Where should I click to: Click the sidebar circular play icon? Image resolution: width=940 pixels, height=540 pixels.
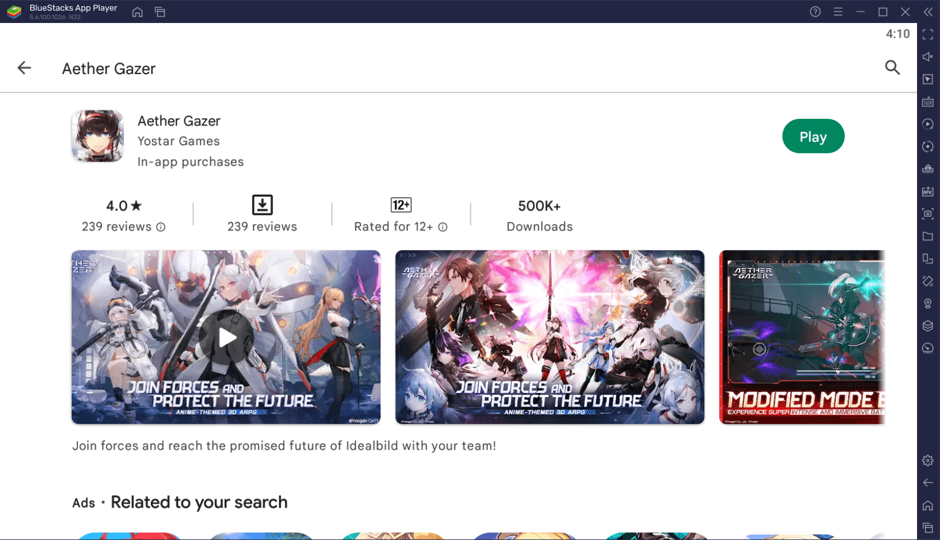(928, 124)
